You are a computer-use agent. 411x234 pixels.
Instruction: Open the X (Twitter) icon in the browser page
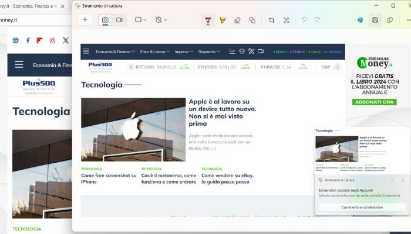(66, 40)
